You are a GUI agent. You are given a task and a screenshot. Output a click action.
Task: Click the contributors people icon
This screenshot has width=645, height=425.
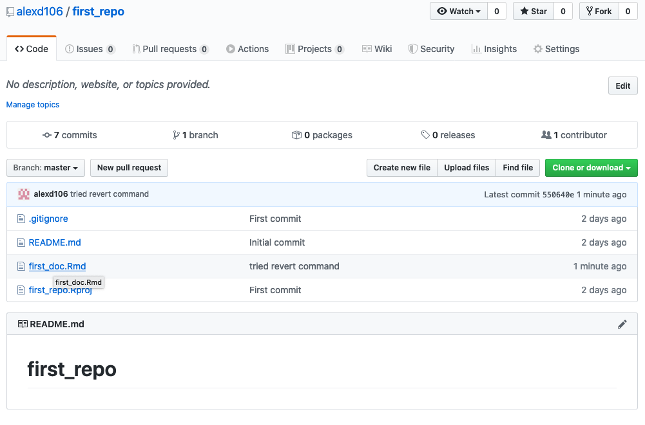pos(546,135)
